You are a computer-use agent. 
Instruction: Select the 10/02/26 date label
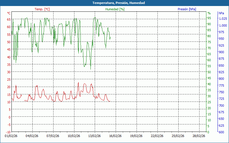pos(74,136)
